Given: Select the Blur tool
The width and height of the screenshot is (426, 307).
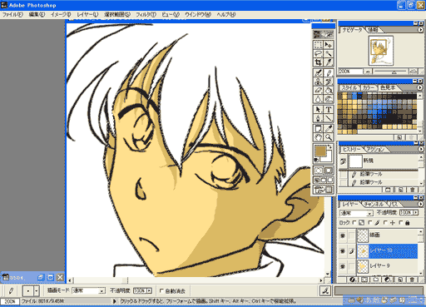Looking at the screenshot, I should (318, 99).
